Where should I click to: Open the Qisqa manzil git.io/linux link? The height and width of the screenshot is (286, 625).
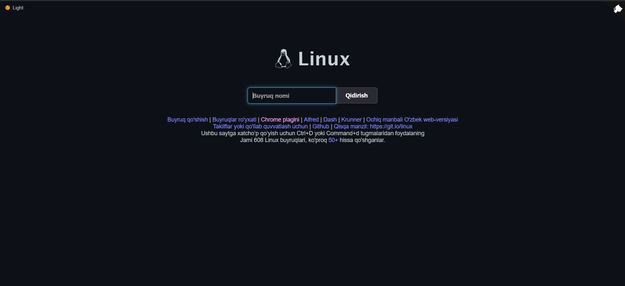(373, 126)
